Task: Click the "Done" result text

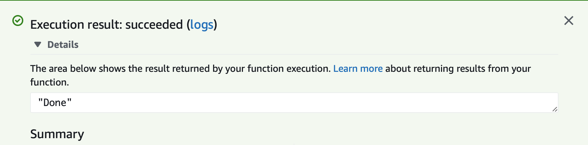Action: pyautogui.click(x=55, y=103)
